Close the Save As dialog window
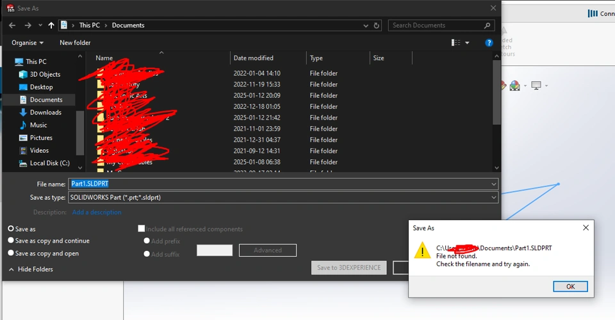 pyautogui.click(x=493, y=8)
